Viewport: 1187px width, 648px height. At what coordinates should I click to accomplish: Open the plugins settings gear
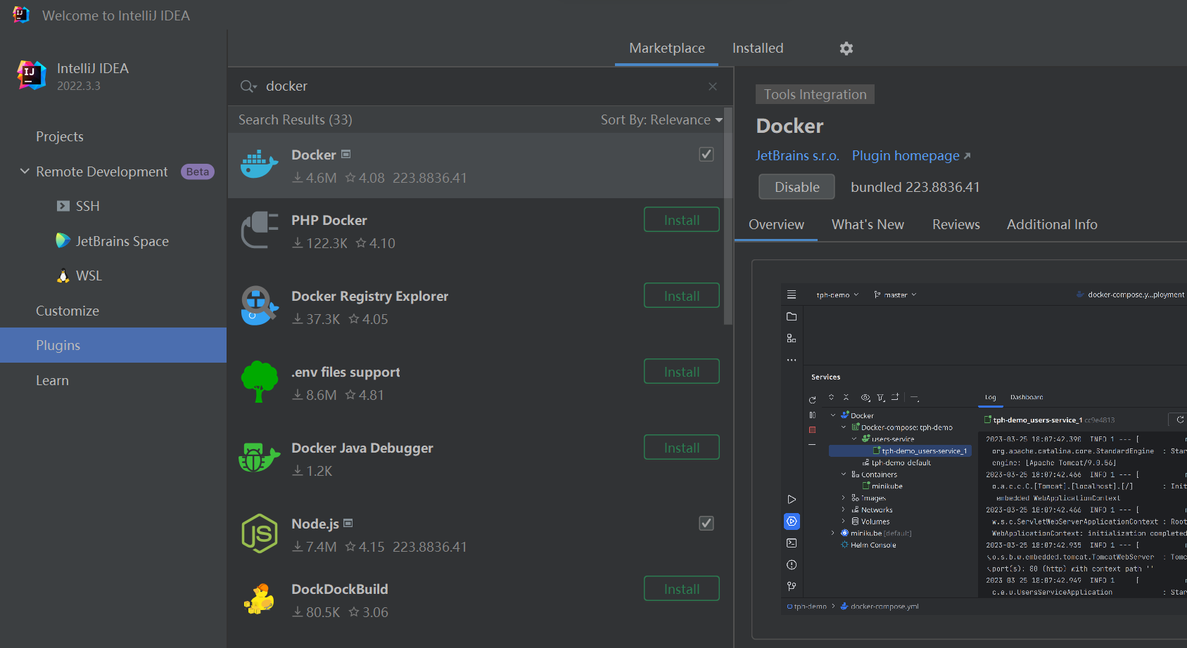click(845, 48)
